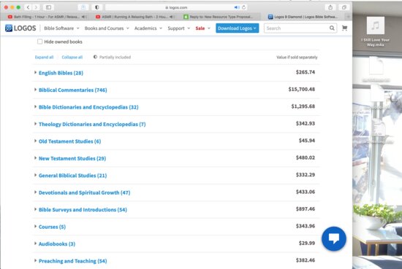Go forward in Safari
402x269 pixels.
pyautogui.click(x=36, y=7)
